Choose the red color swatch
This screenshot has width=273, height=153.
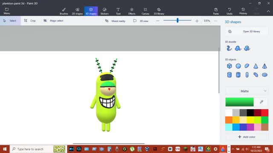point(264,113)
